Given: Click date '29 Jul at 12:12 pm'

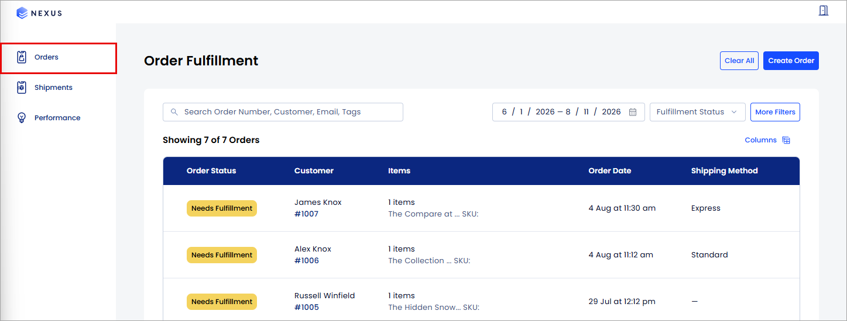Looking at the screenshot, I should pyautogui.click(x=622, y=302).
